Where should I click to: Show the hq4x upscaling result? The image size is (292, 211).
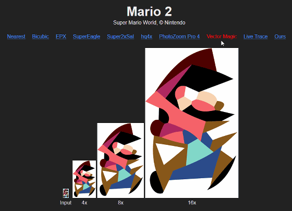(147, 36)
